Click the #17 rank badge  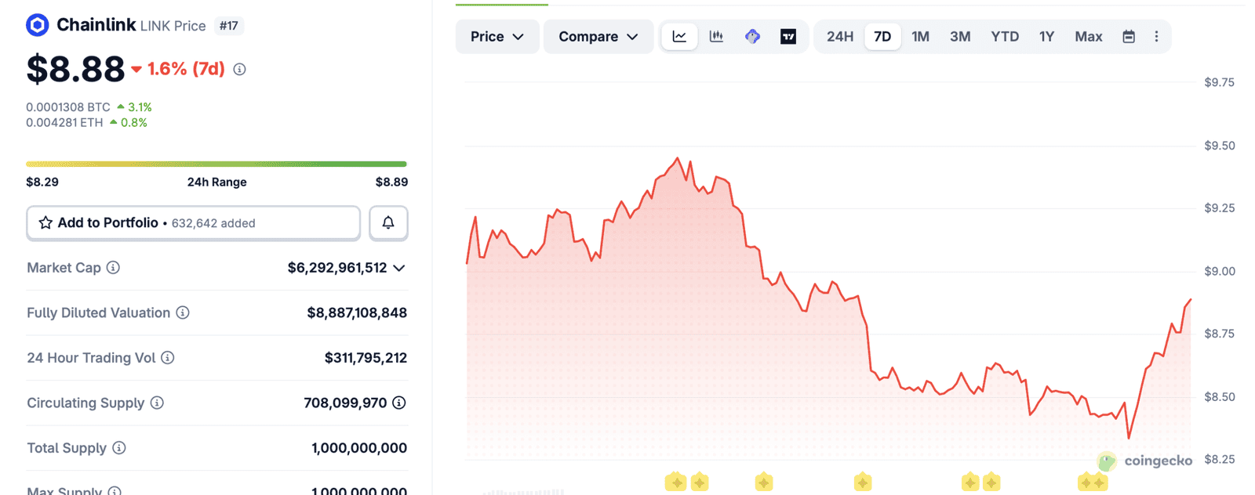pyautogui.click(x=229, y=26)
